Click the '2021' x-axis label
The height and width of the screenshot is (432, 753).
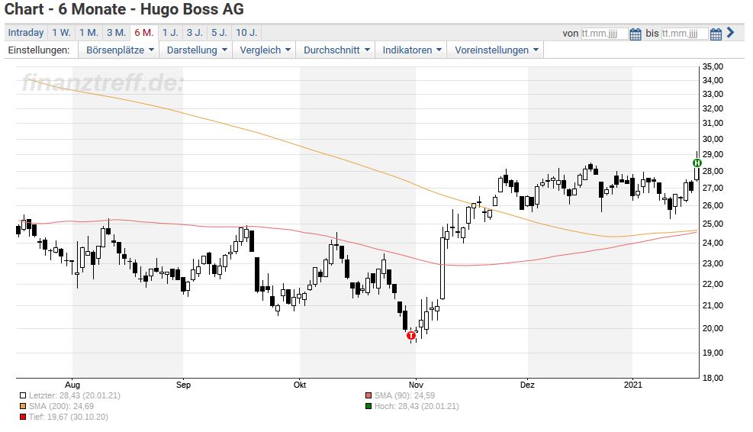(632, 385)
